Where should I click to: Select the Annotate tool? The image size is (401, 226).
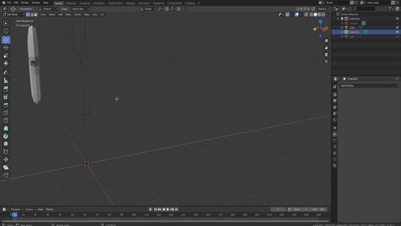tap(6, 73)
